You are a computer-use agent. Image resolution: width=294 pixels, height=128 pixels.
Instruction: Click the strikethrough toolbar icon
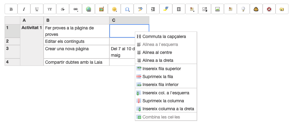coord(63,9)
